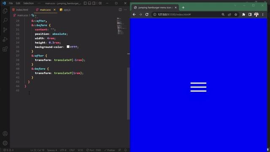Click the editor vertical scrollbar
This screenshot has height=152, width=270.
128,93
